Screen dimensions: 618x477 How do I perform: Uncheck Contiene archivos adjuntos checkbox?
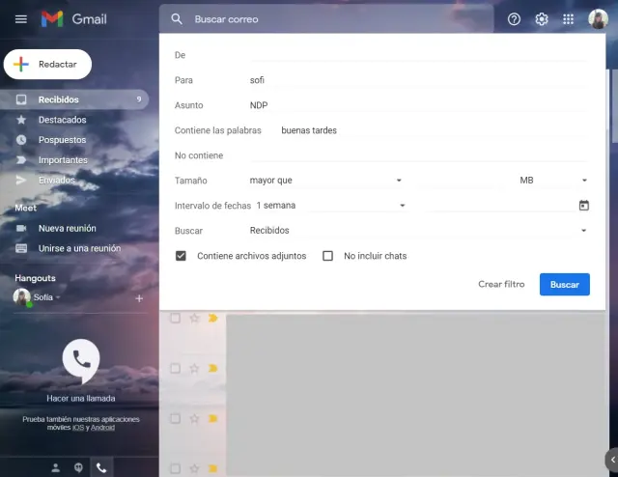pyautogui.click(x=181, y=256)
